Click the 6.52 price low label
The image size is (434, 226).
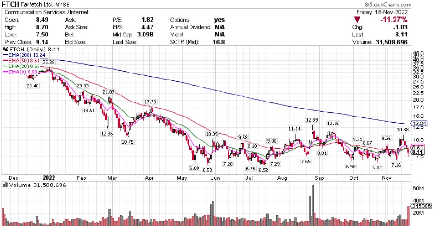[264, 170]
